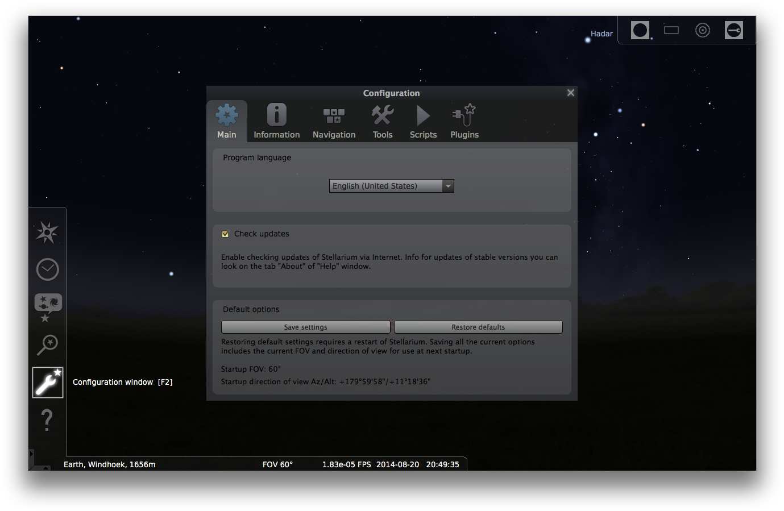Screen dimensions: 784x511
Task: Toggle the Telrad circles display
Action: [x=703, y=30]
